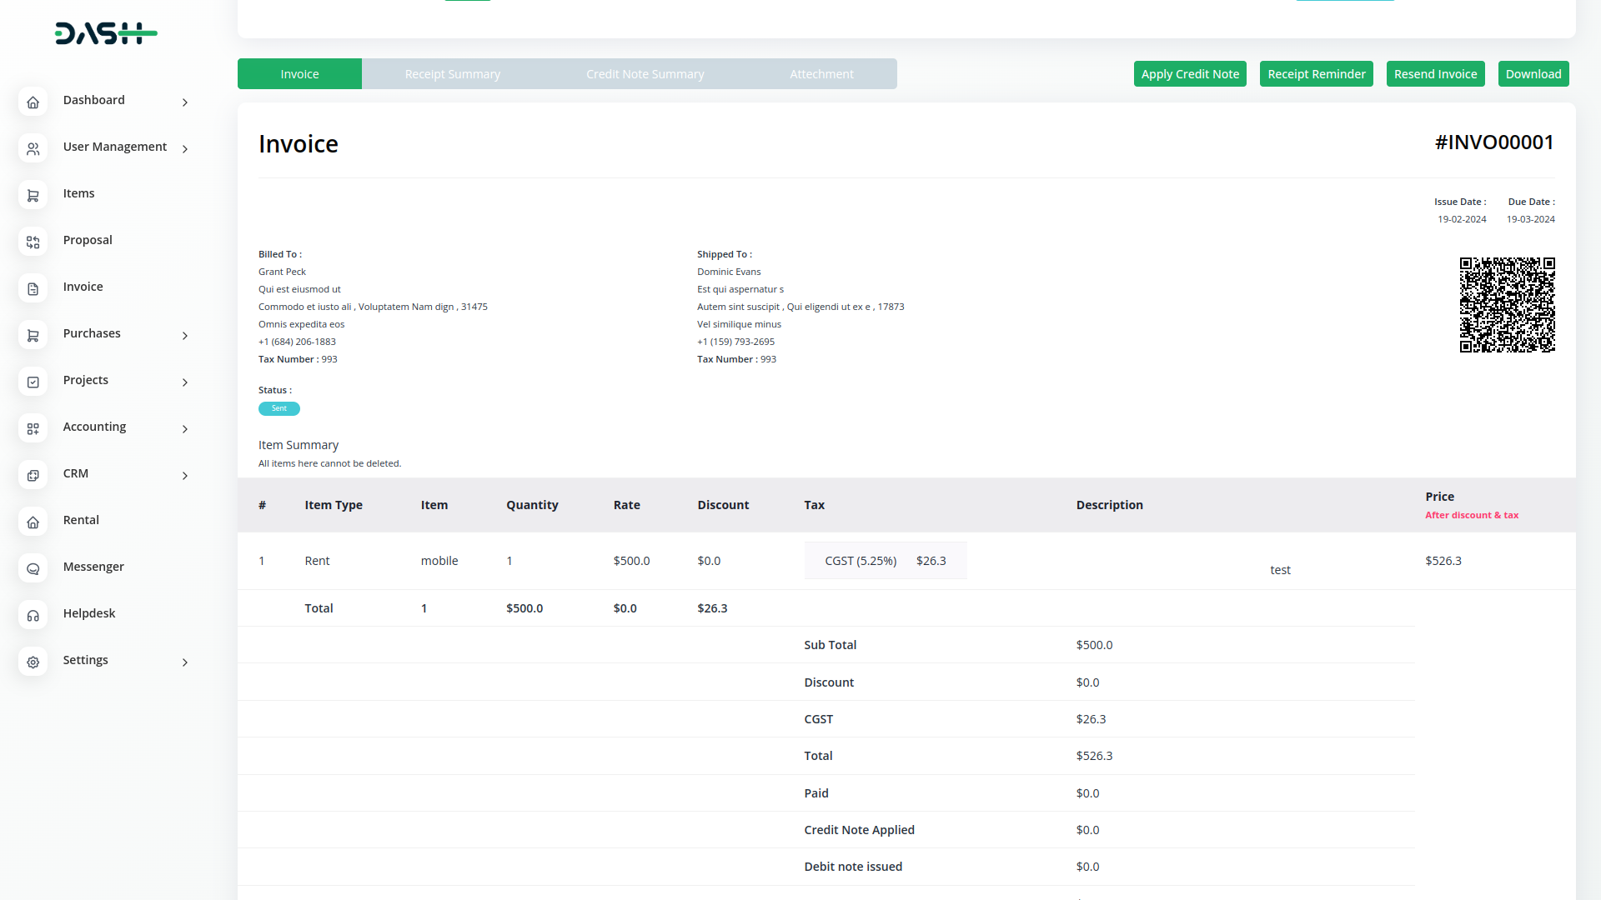The height and width of the screenshot is (900, 1601).
Task: Expand the Purchases submenu chevron
Action: coord(185,335)
